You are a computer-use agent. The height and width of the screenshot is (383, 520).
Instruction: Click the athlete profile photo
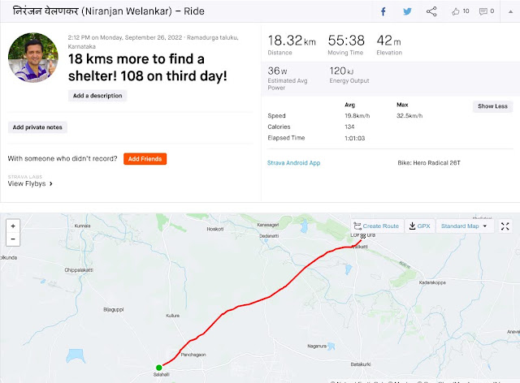(33, 58)
